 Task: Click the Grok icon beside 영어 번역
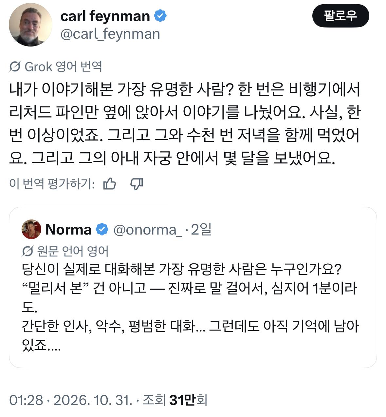coord(15,67)
